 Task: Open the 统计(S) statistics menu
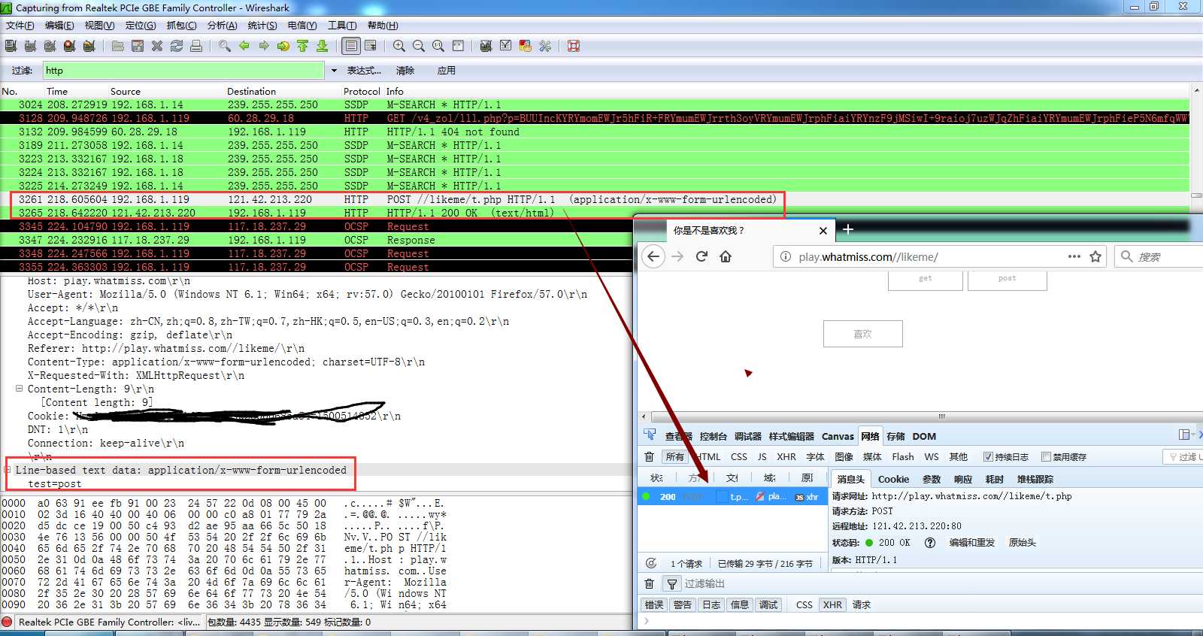(x=262, y=26)
